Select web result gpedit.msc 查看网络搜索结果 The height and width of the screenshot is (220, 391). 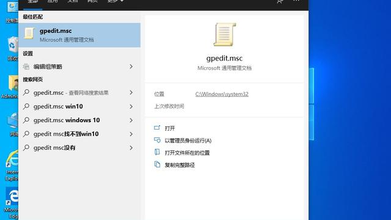tap(79, 93)
